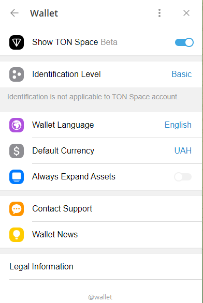Viewport: 203px width, 303px height.
Task: Click the purple globe Wallet Language icon
Action: point(17,125)
